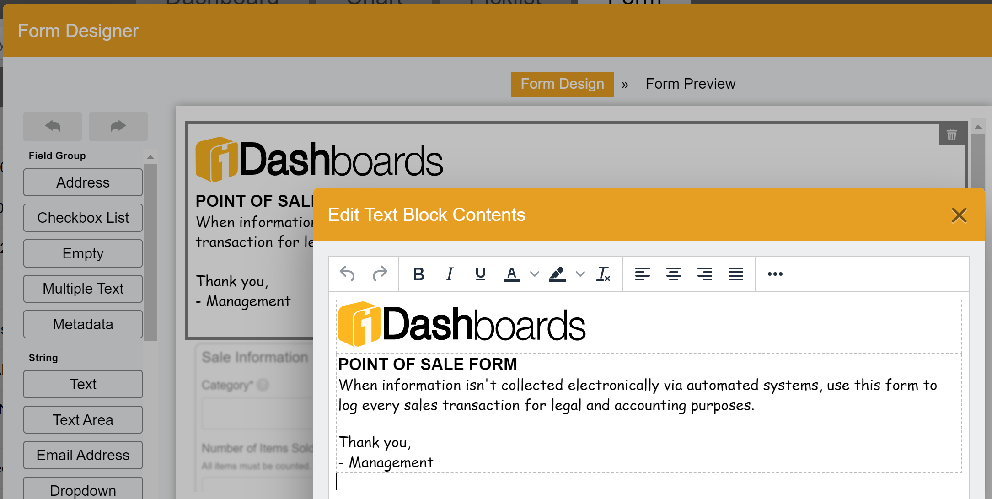Justify text in the editor
Image resolution: width=992 pixels, height=499 pixels.
click(x=735, y=274)
